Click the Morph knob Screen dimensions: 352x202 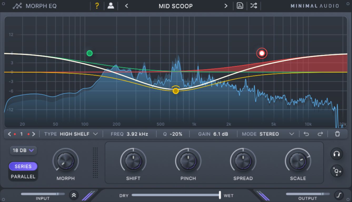66,161
